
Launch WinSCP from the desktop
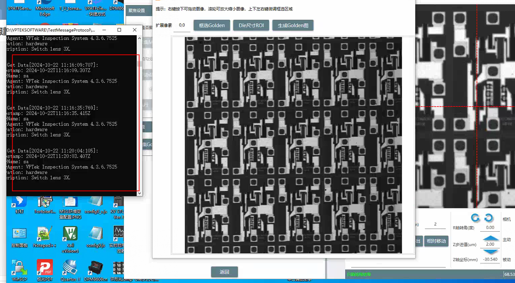19,270
